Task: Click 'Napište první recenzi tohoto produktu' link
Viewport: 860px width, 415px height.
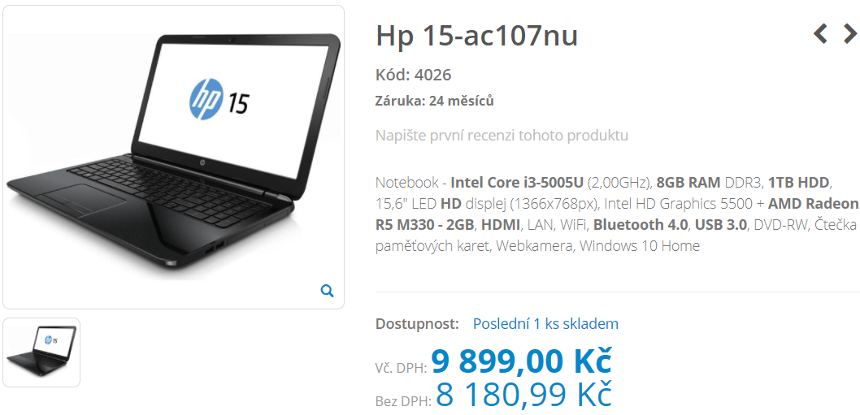Action: pyautogui.click(x=502, y=136)
